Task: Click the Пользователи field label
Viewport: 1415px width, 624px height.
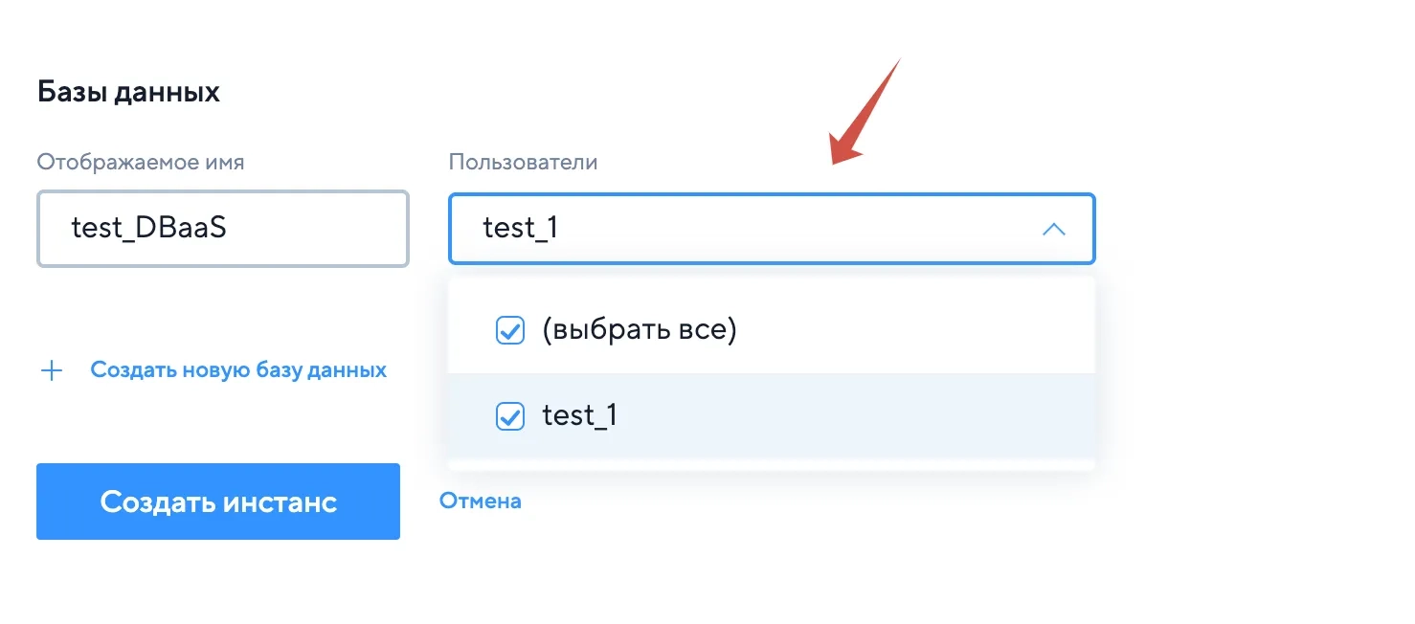Action: [523, 162]
